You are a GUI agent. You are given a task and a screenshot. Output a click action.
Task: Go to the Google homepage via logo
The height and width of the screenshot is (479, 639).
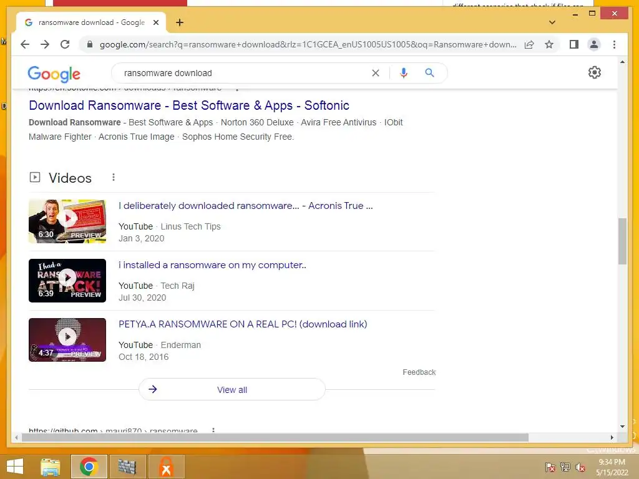[54, 74]
